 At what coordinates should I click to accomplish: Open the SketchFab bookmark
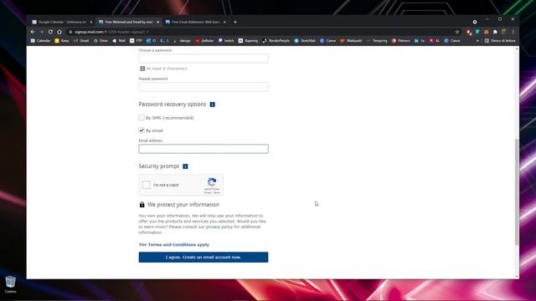coord(305,41)
